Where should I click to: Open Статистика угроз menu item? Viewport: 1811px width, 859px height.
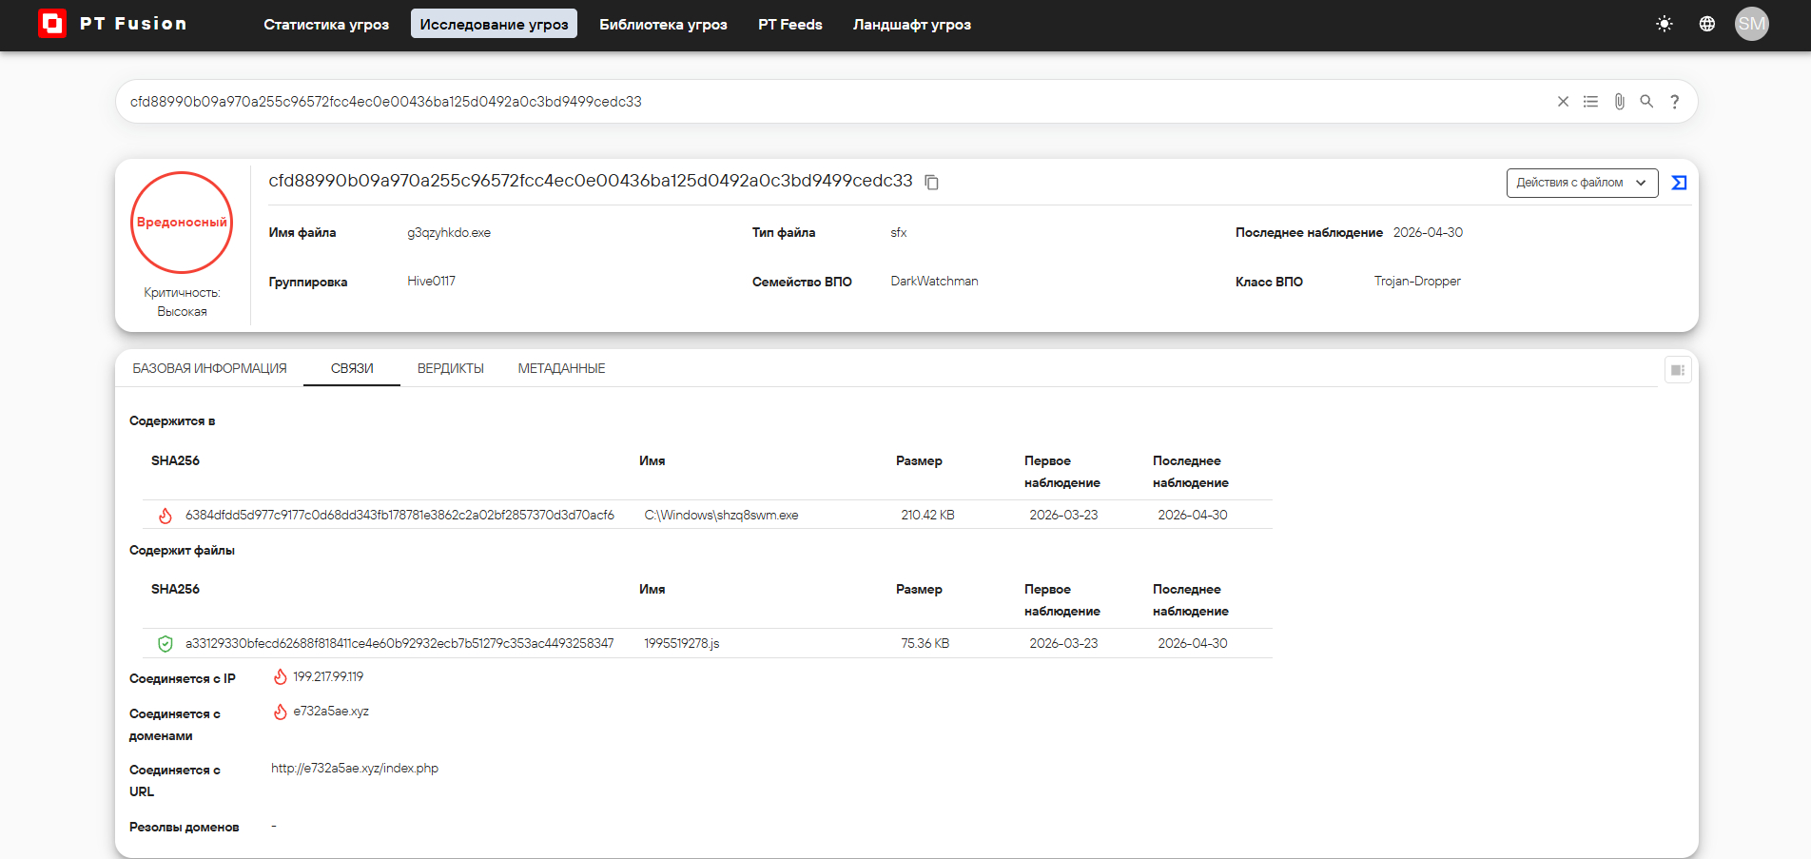(x=326, y=25)
